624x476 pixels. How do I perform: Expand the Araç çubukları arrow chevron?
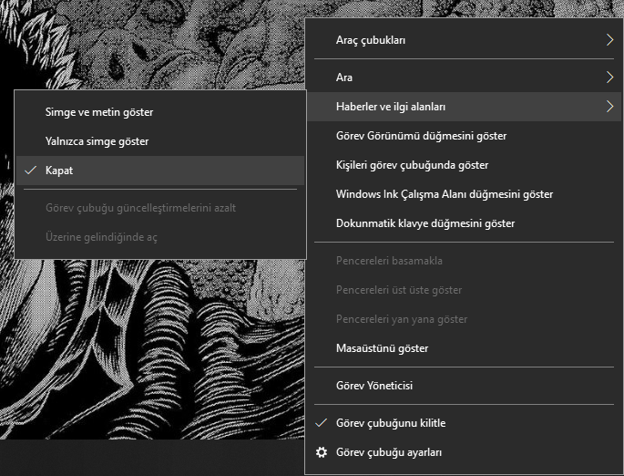click(x=609, y=40)
